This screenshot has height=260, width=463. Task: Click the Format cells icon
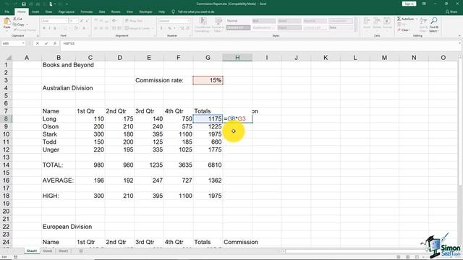pos(387,22)
